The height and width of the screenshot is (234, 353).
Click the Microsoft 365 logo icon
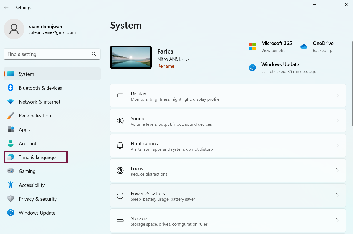(252, 47)
